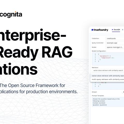
Task: Open the Collection dropdown showing creditcards
Action: click(115, 38)
